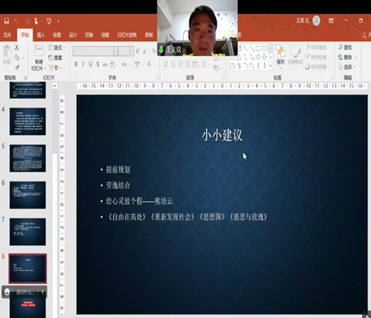
Task: Click the Reset (重置) slide button
Action: pos(55,58)
